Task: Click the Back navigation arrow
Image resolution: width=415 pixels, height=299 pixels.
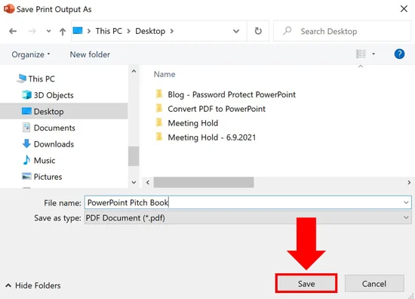Action: pyautogui.click(x=13, y=31)
